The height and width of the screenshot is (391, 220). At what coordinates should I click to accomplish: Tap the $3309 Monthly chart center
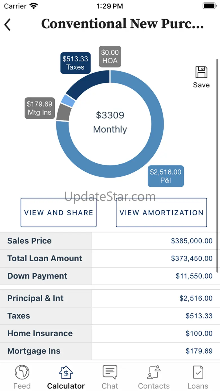[x=110, y=122]
